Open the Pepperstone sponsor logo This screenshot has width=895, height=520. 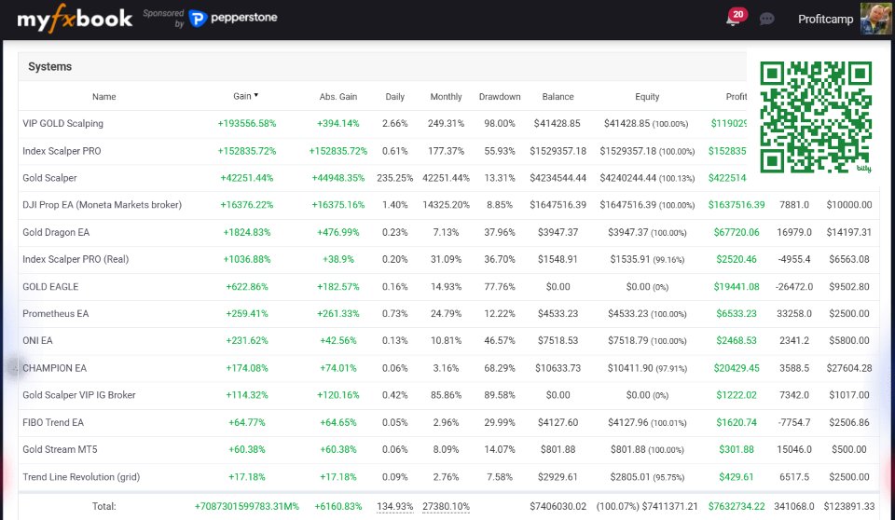pyautogui.click(x=232, y=19)
